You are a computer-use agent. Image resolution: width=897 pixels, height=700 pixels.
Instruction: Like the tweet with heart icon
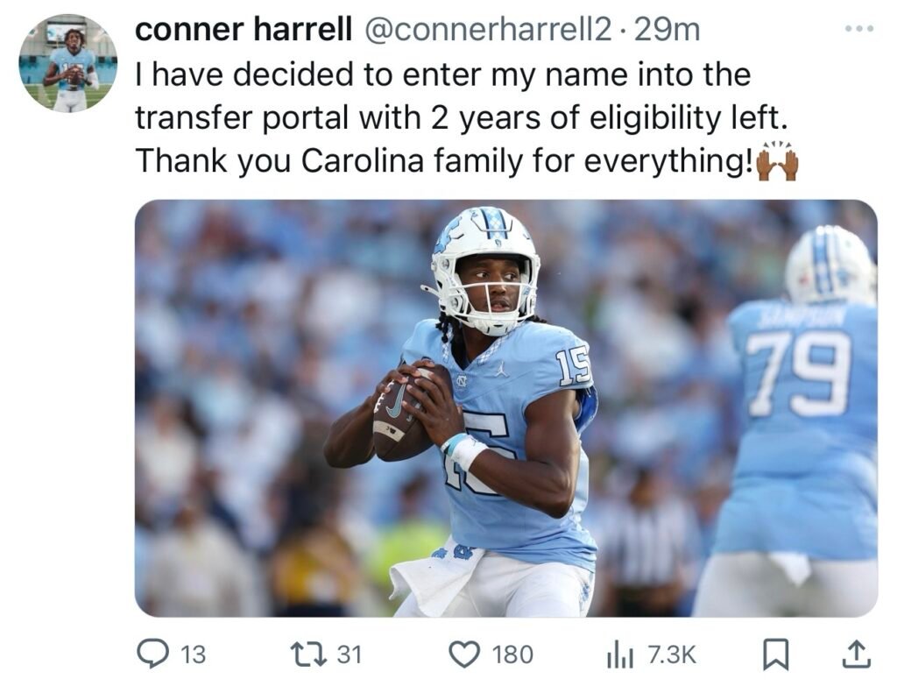pyautogui.click(x=464, y=654)
